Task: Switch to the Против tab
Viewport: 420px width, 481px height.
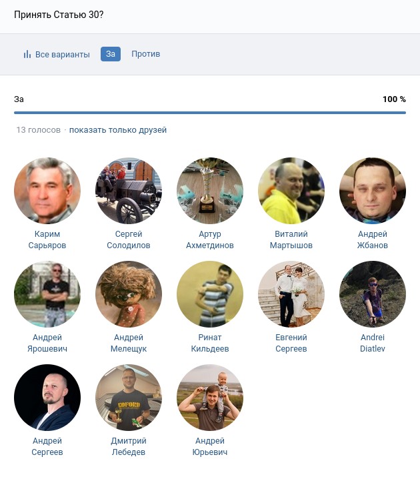Action: (x=145, y=54)
